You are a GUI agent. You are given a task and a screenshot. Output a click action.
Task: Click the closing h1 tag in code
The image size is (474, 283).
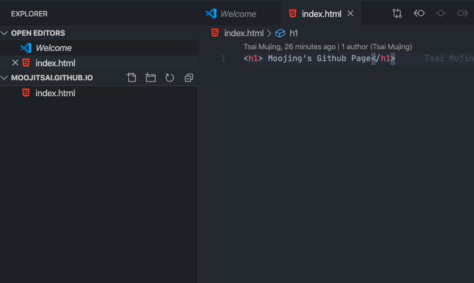383,58
